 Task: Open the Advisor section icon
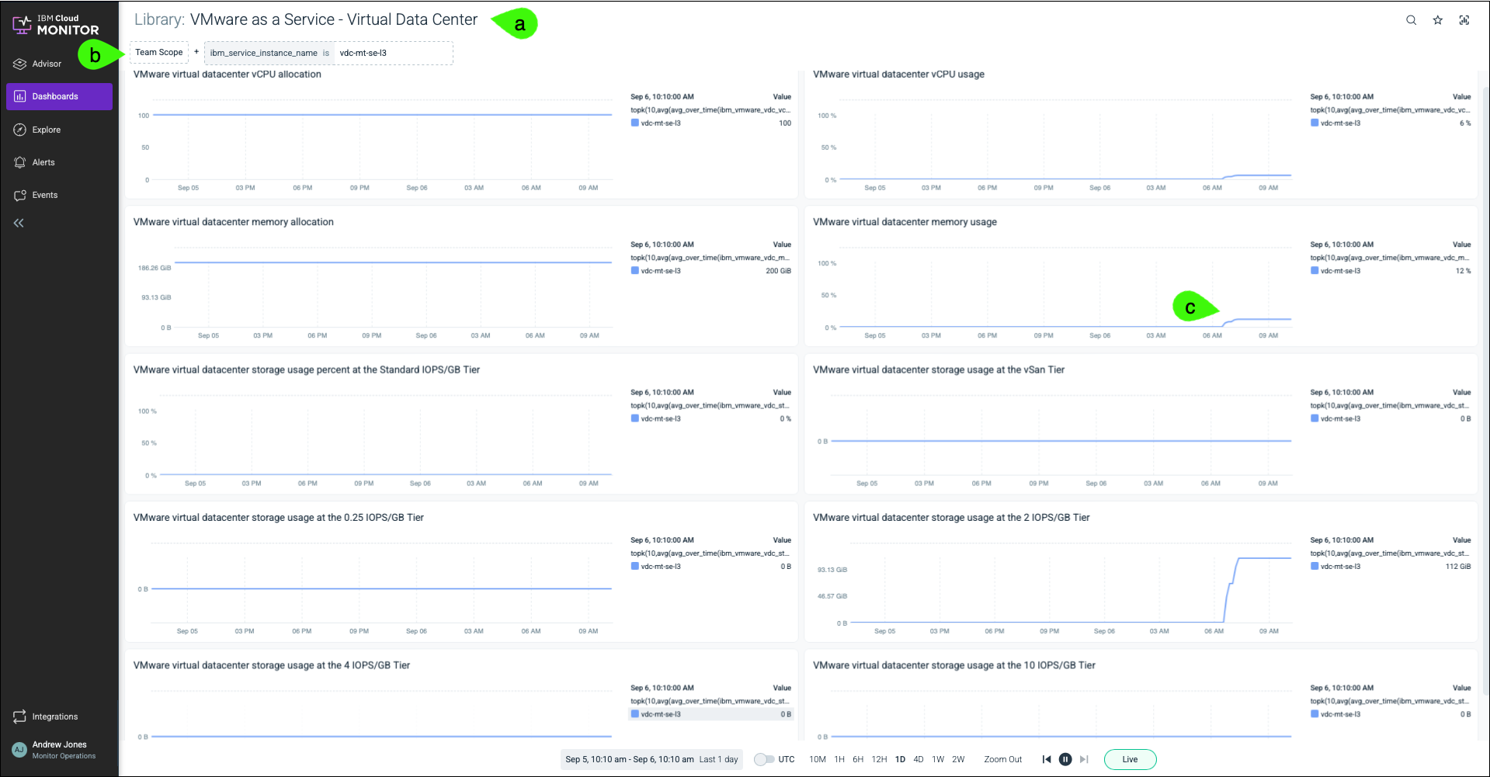[20, 64]
